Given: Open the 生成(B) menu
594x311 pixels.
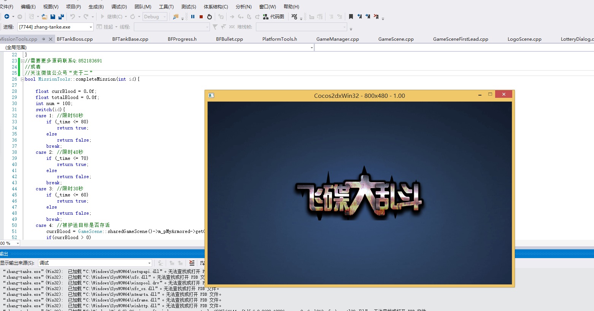Looking at the screenshot, I should click(x=96, y=6).
